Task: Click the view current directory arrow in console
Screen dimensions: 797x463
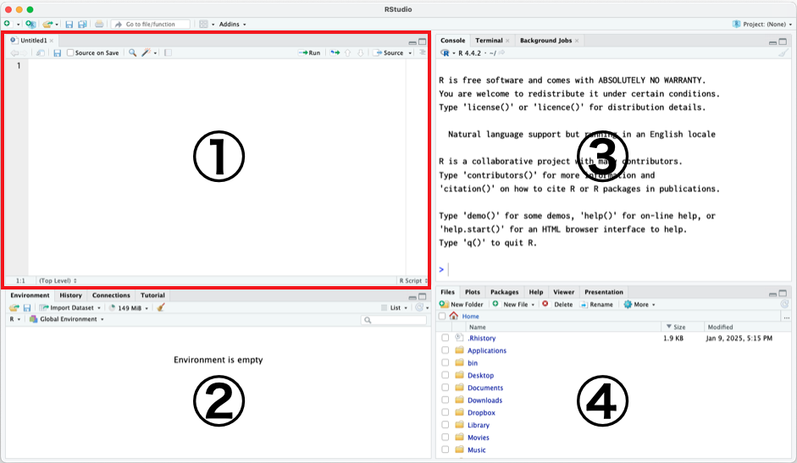Action: tap(501, 52)
